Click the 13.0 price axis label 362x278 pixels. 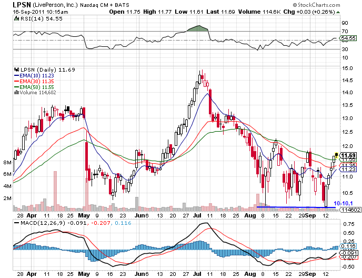pos(347,118)
